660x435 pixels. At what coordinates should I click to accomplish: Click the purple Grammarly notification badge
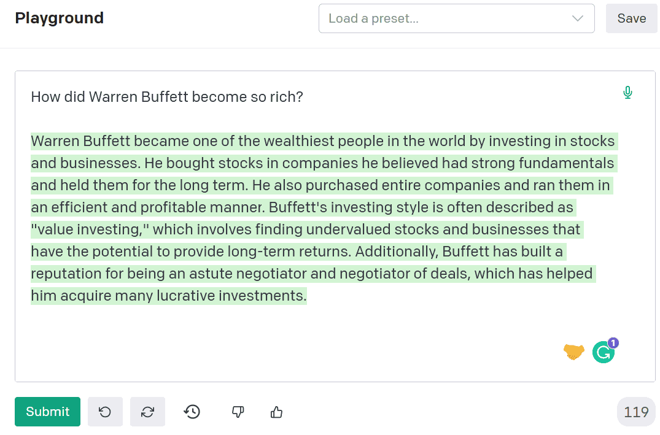[x=613, y=343]
